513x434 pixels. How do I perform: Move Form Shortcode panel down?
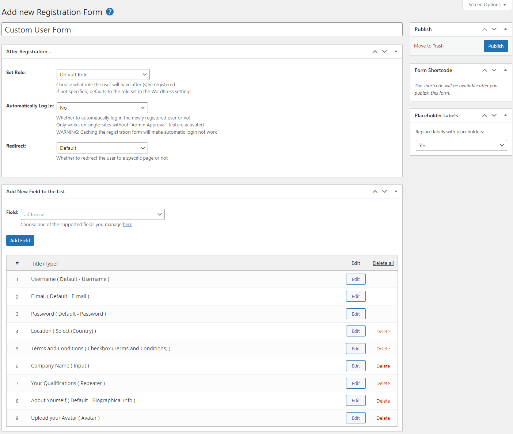click(x=494, y=70)
